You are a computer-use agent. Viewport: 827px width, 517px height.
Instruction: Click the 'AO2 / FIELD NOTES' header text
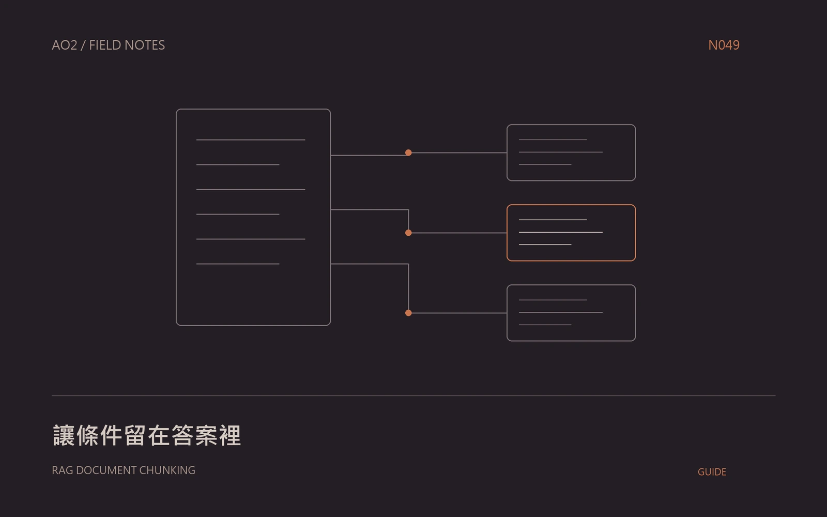(x=109, y=45)
